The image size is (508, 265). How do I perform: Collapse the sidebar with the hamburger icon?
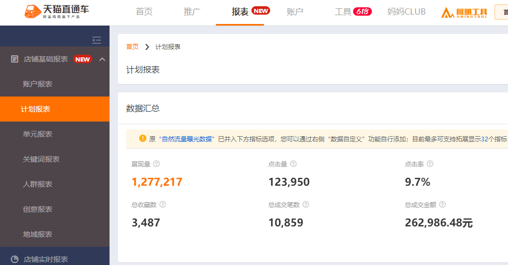96,40
